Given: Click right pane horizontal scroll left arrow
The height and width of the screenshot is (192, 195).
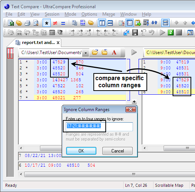Looking at the screenshot, I should 145,148.
